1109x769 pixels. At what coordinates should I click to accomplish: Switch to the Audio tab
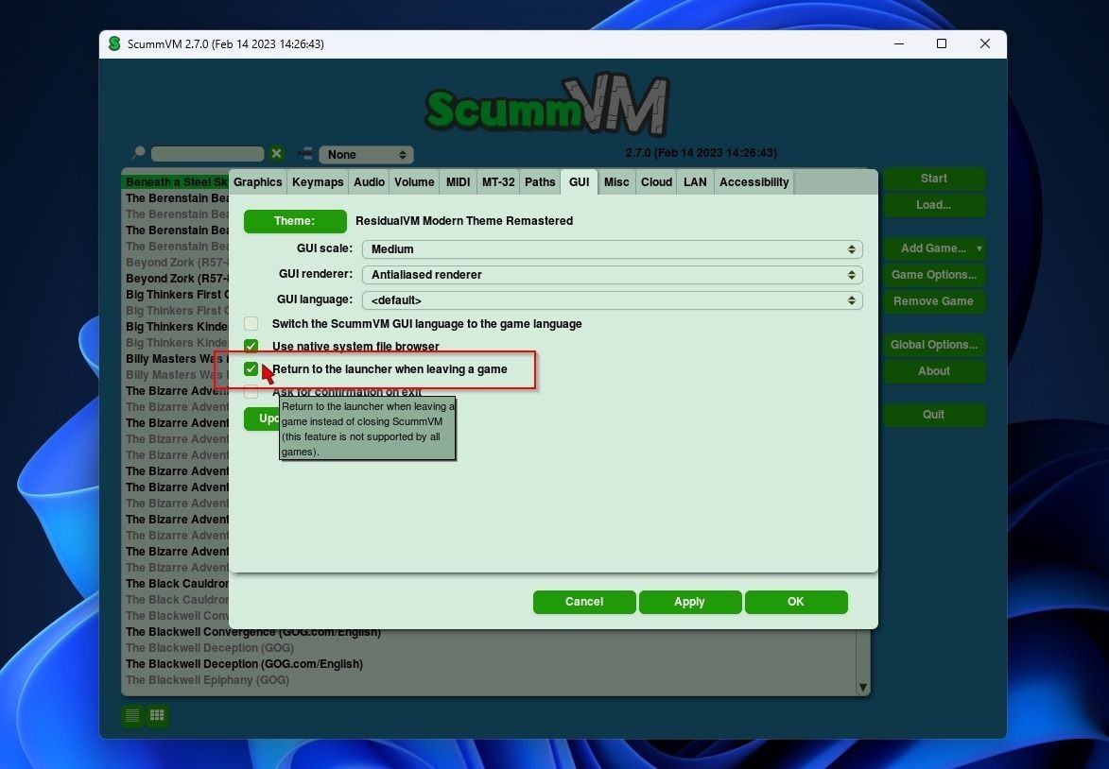click(x=370, y=182)
